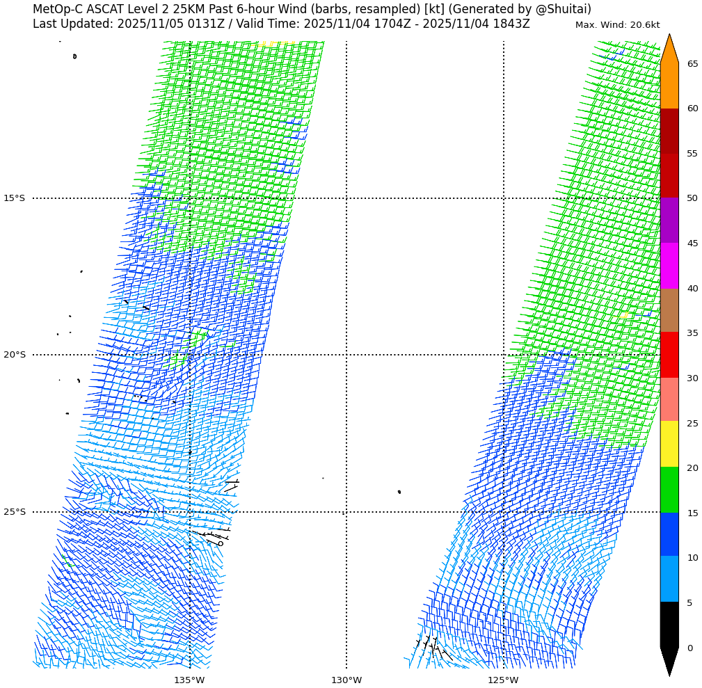
Task: Click the orange arrow atop the colorbar
Action: (x=669, y=50)
